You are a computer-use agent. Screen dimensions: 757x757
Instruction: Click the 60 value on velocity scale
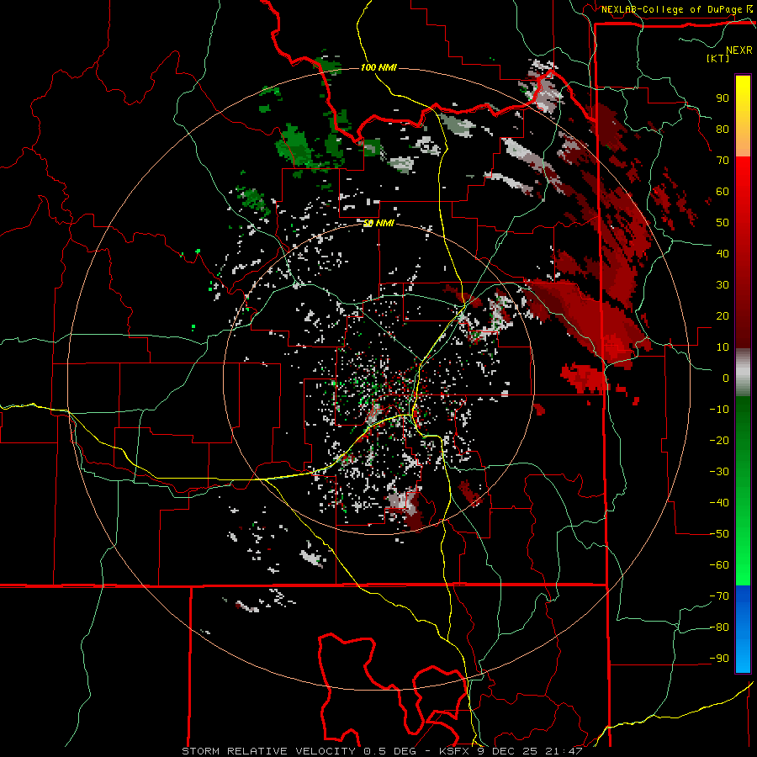coord(723,191)
